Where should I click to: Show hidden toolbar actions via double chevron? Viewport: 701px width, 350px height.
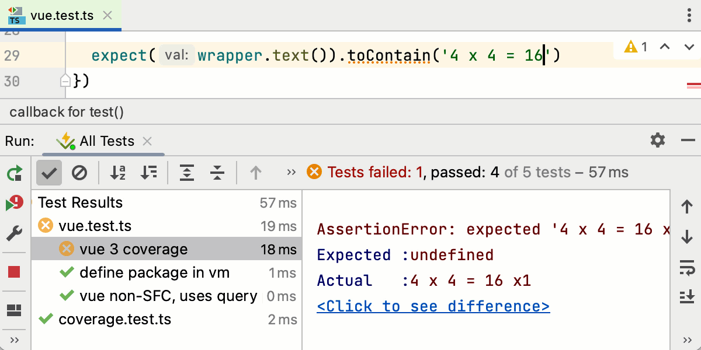[291, 172]
